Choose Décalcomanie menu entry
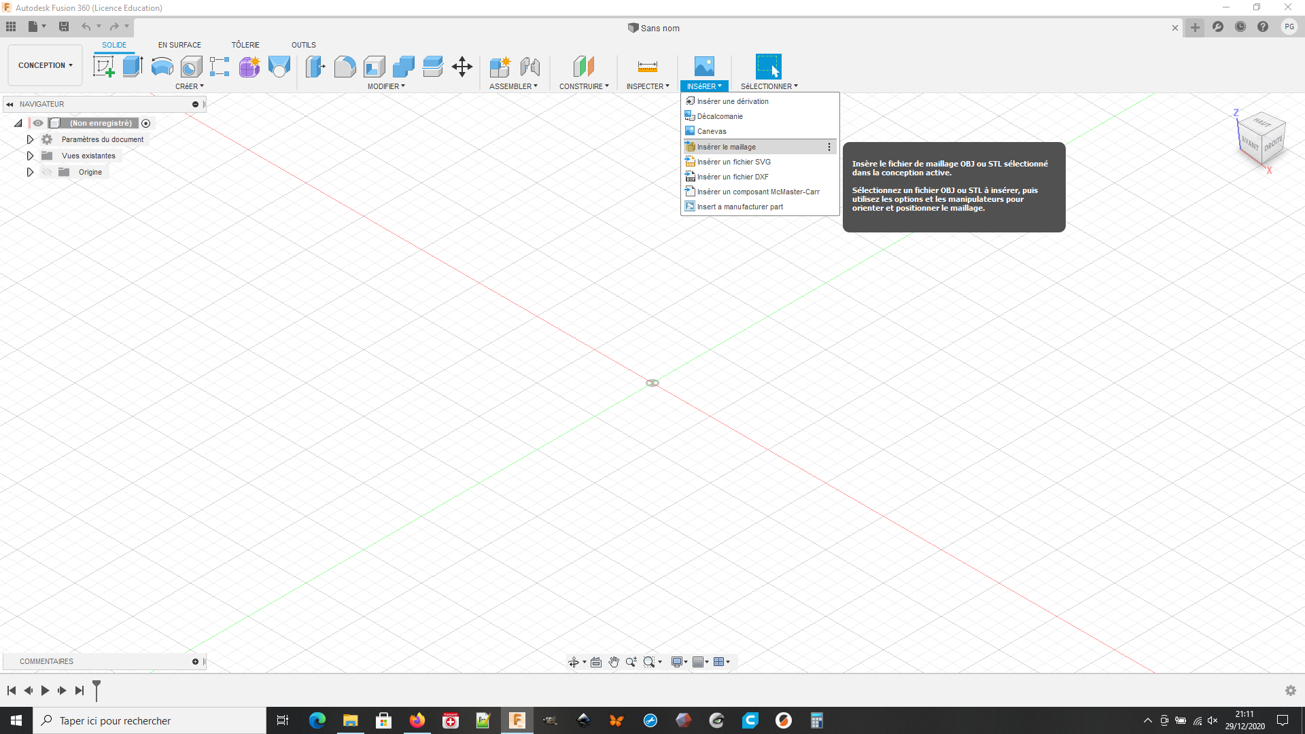The height and width of the screenshot is (734, 1305). pyautogui.click(x=760, y=116)
